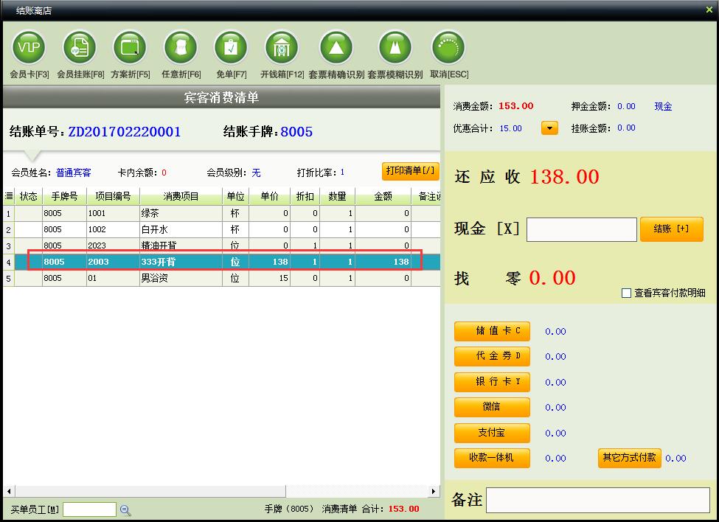The height and width of the screenshot is (522, 719).
Task: Pay with 储值卡 C stored-value card
Action: (492, 331)
